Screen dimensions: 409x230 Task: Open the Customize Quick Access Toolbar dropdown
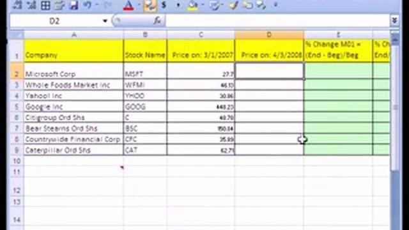[x=275, y=4]
